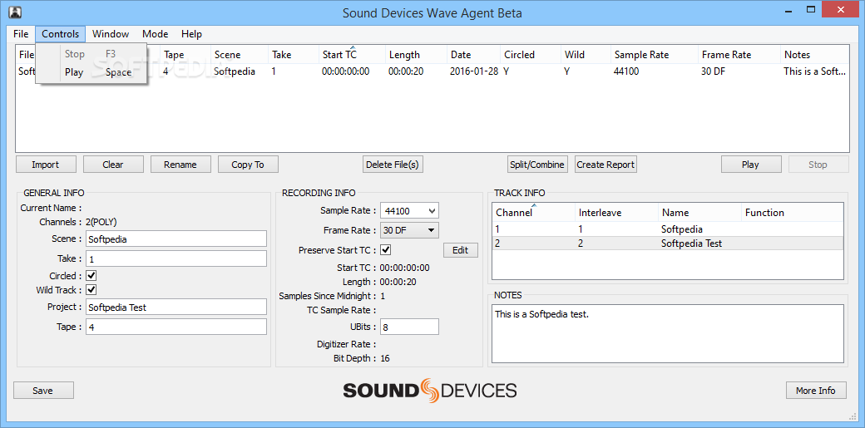Image resolution: width=865 pixels, height=428 pixels.
Task: Sort file list by Tape column
Action: pos(186,55)
